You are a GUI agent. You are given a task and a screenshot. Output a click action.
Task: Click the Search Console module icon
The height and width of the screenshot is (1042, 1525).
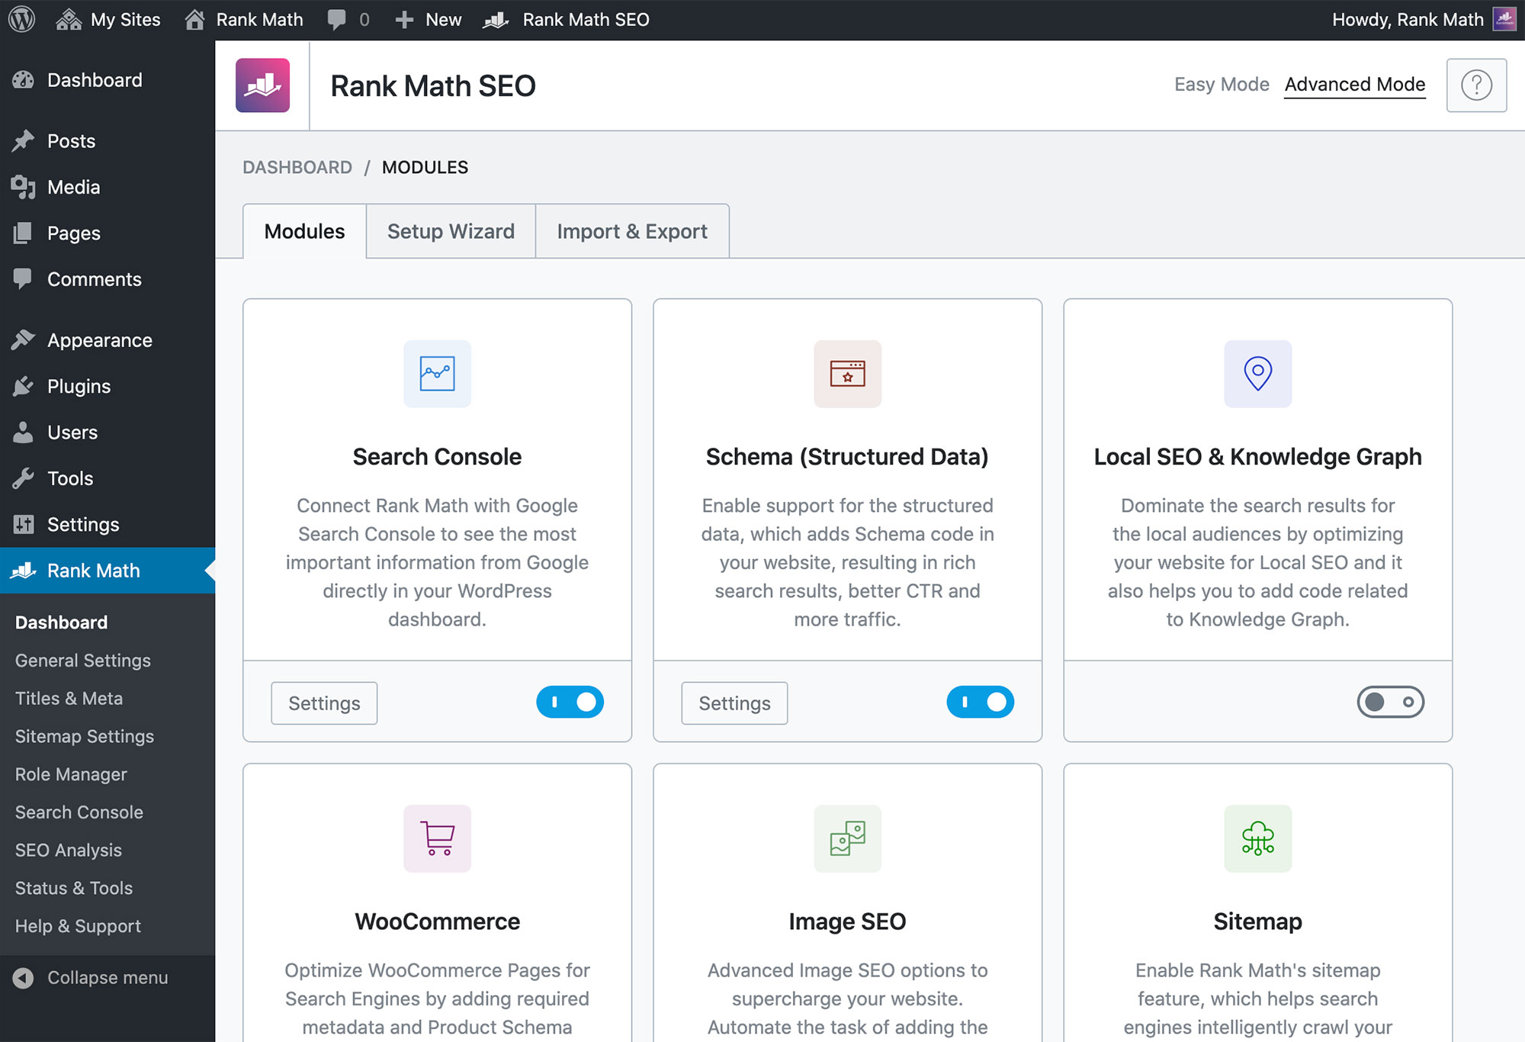coord(437,373)
